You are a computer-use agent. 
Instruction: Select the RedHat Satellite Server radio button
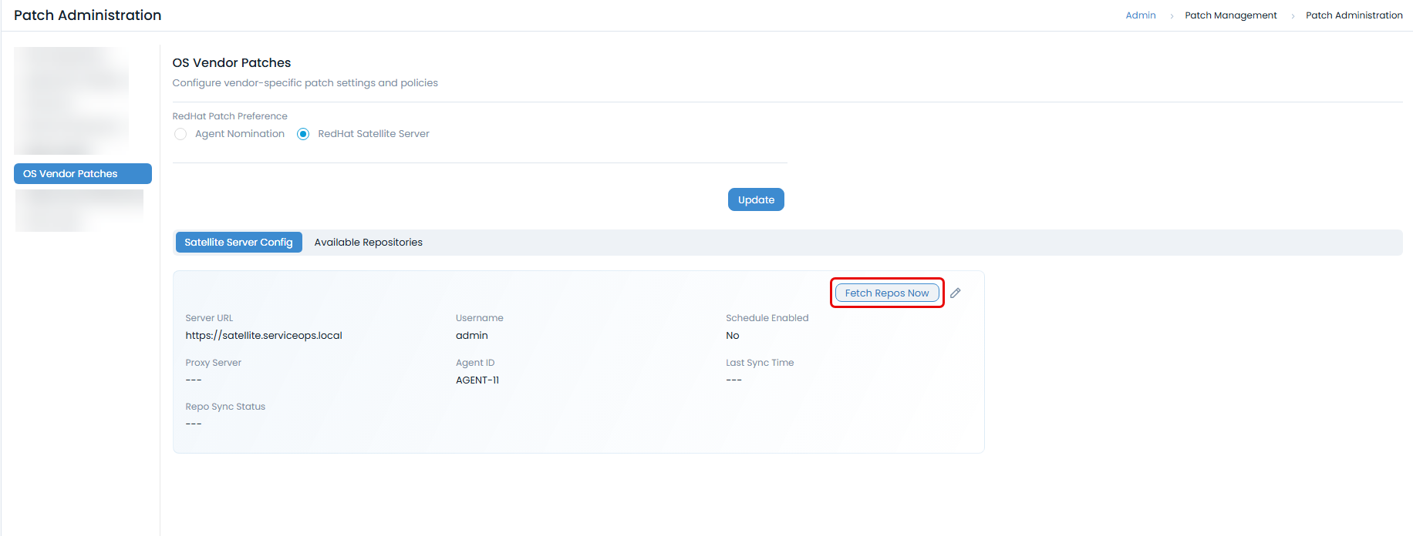303,134
